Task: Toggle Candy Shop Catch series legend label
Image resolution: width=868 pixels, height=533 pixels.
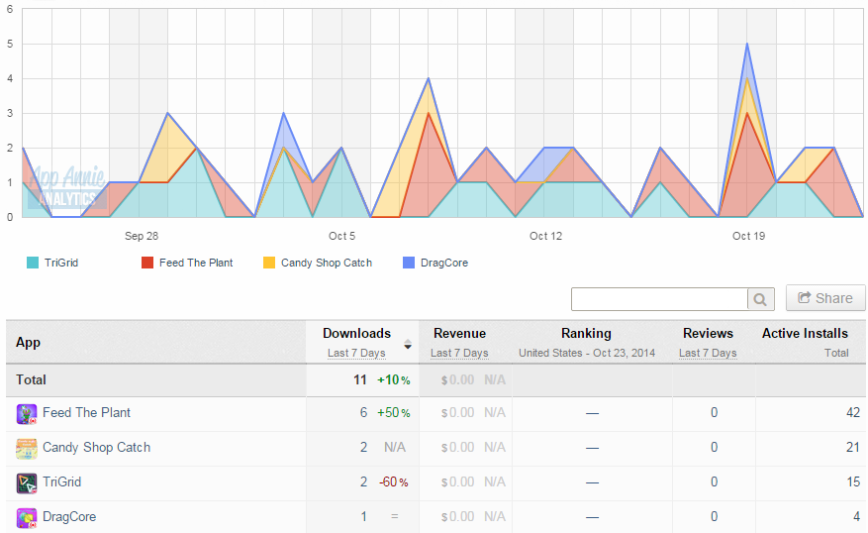Action: pyautogui.click(x=327, y=263)
